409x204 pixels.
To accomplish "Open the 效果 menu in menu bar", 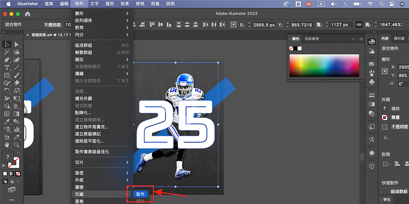I will tap(125, 4).
